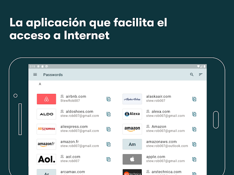
Task: Click the shared-users icon beside airbnb.com
Action: [62, 96]
